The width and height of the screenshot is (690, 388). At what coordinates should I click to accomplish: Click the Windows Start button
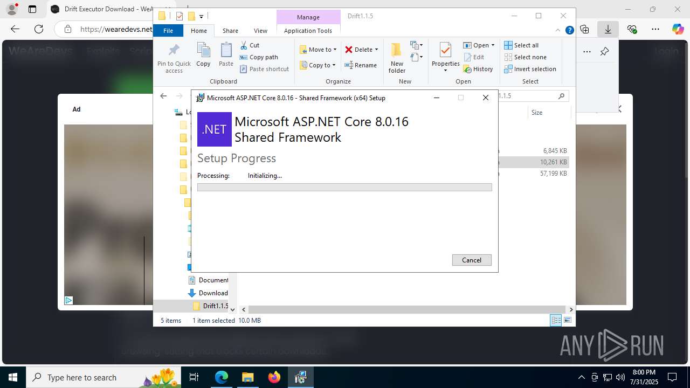(x=13, y=377)
